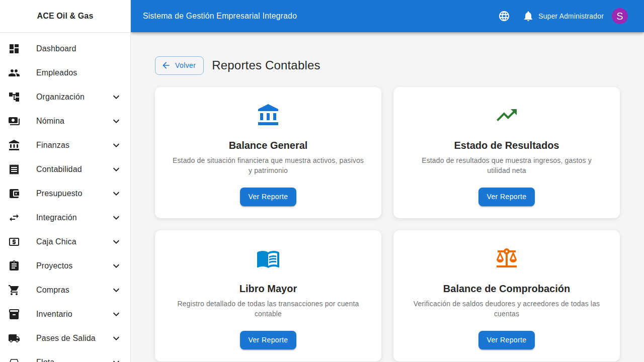Click the Empleados people icon

point(14,73)
